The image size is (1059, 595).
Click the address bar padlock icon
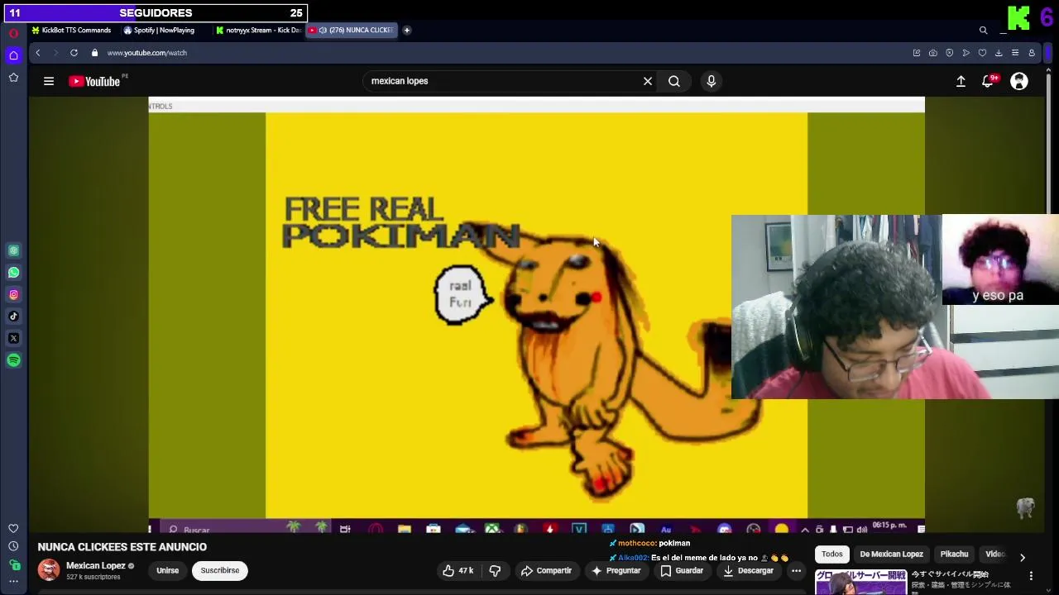pyautogui.click(x=94, y=53)
